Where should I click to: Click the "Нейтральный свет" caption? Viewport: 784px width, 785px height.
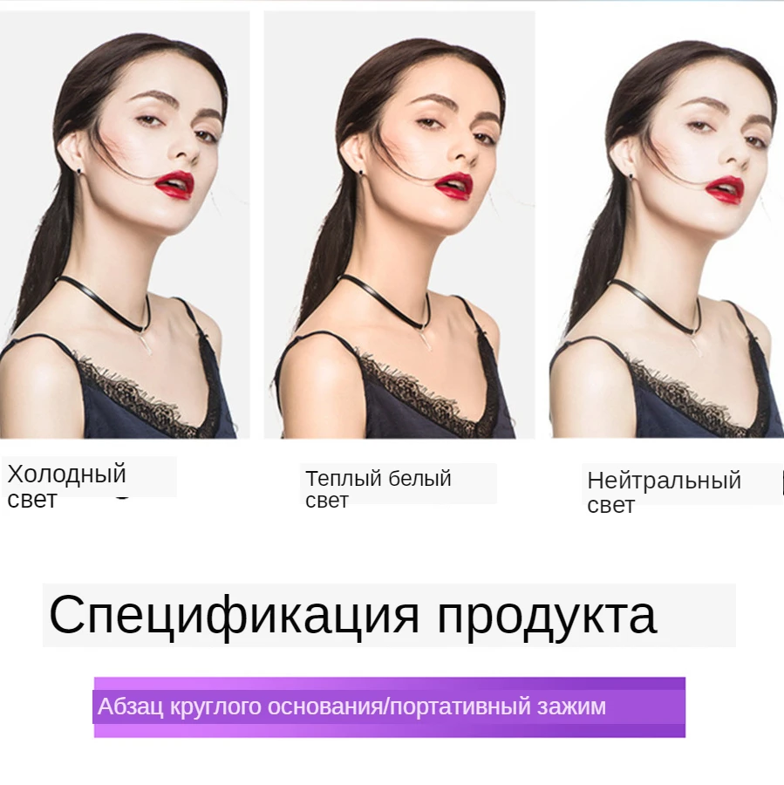click(x=664, y=492)
